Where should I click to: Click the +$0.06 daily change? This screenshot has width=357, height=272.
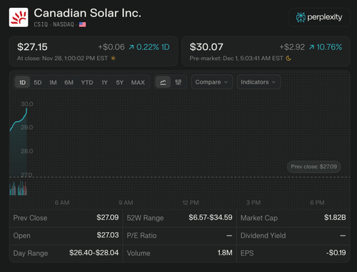(111, 47)
